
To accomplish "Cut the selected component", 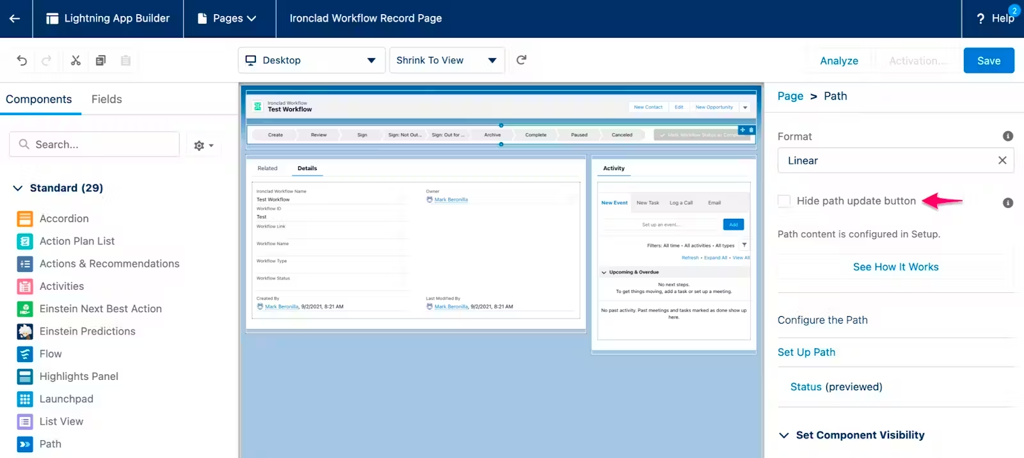I will (x=76, y=60).
